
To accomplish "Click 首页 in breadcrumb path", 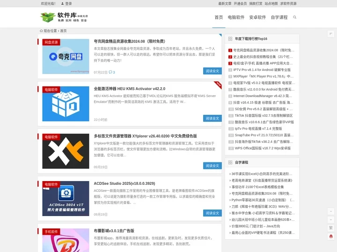I will [x=63, y=31].
